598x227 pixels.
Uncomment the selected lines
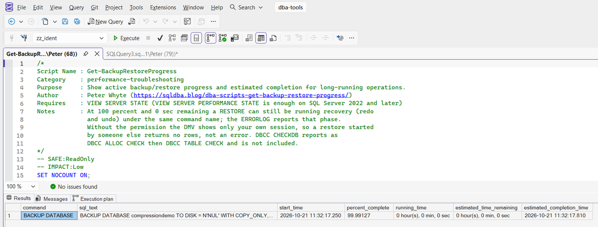299,38
